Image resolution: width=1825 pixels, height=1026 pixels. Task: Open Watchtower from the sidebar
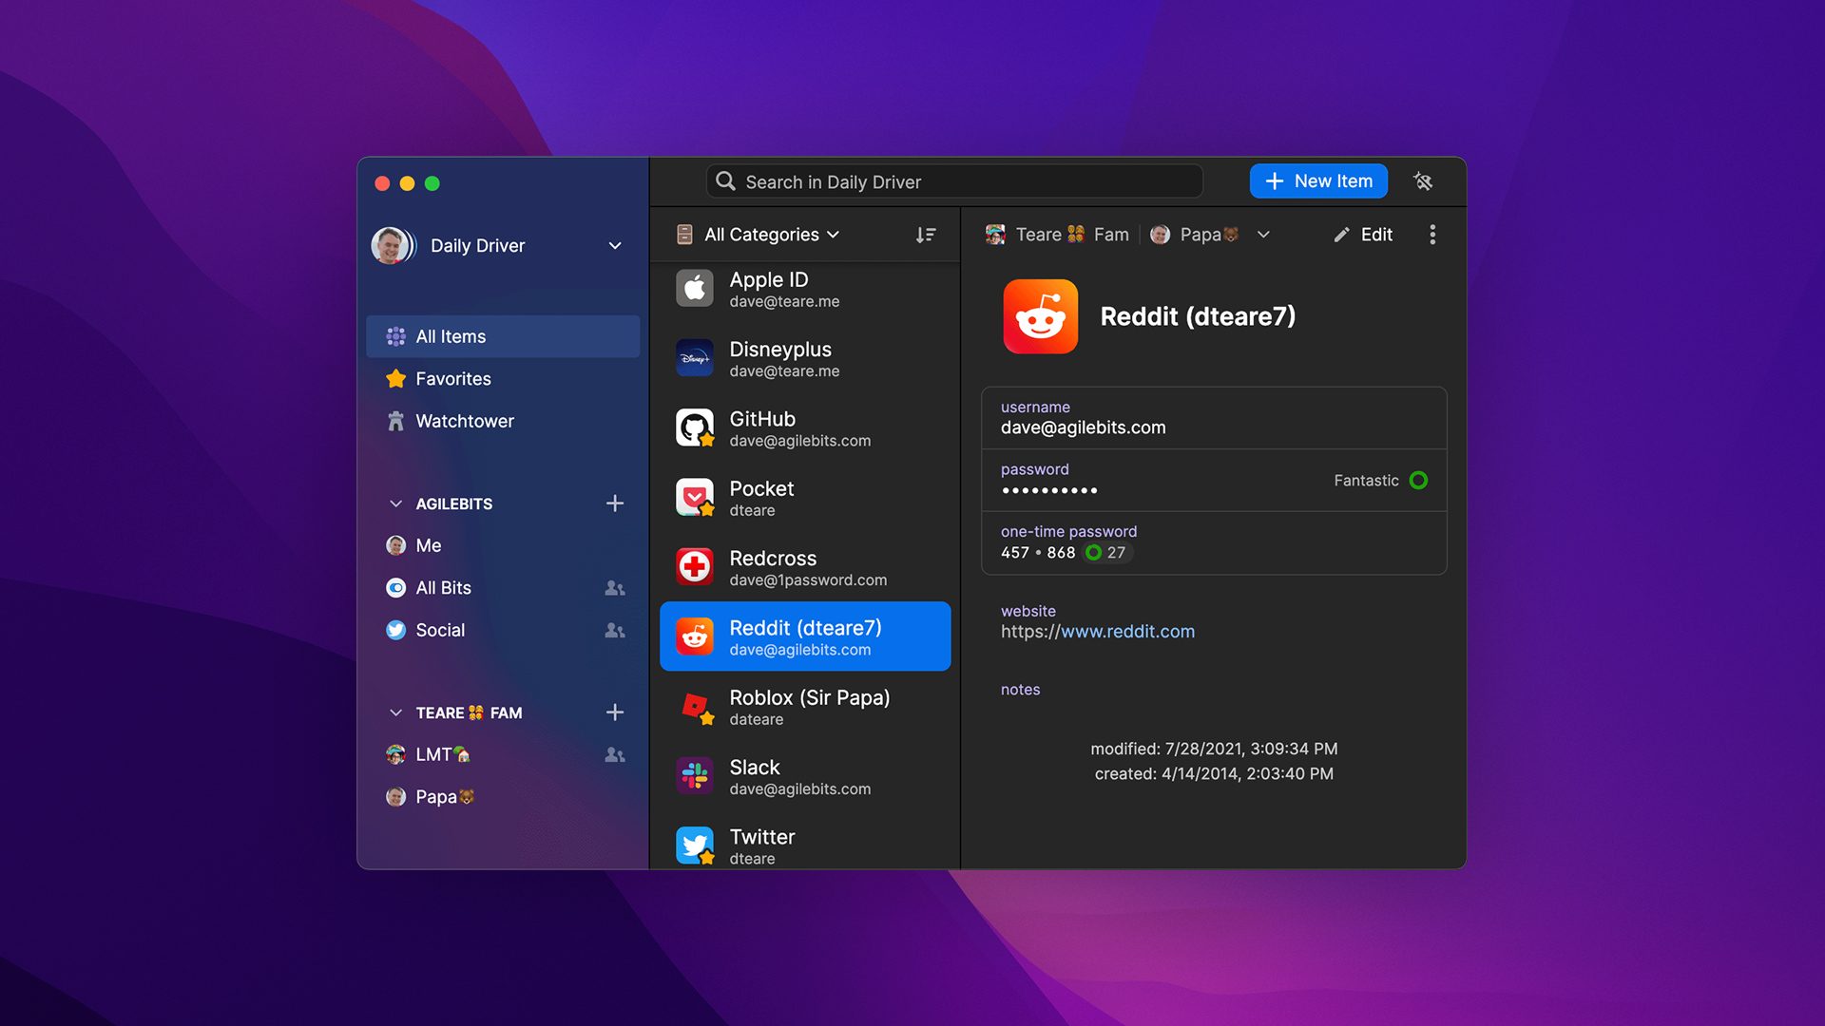(464, 421)
